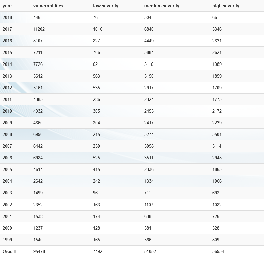The width and height of the screenshot is (264, 260).
Task: Click the 2014 medium severity value 5116
Action: click(x=149, y=64)
